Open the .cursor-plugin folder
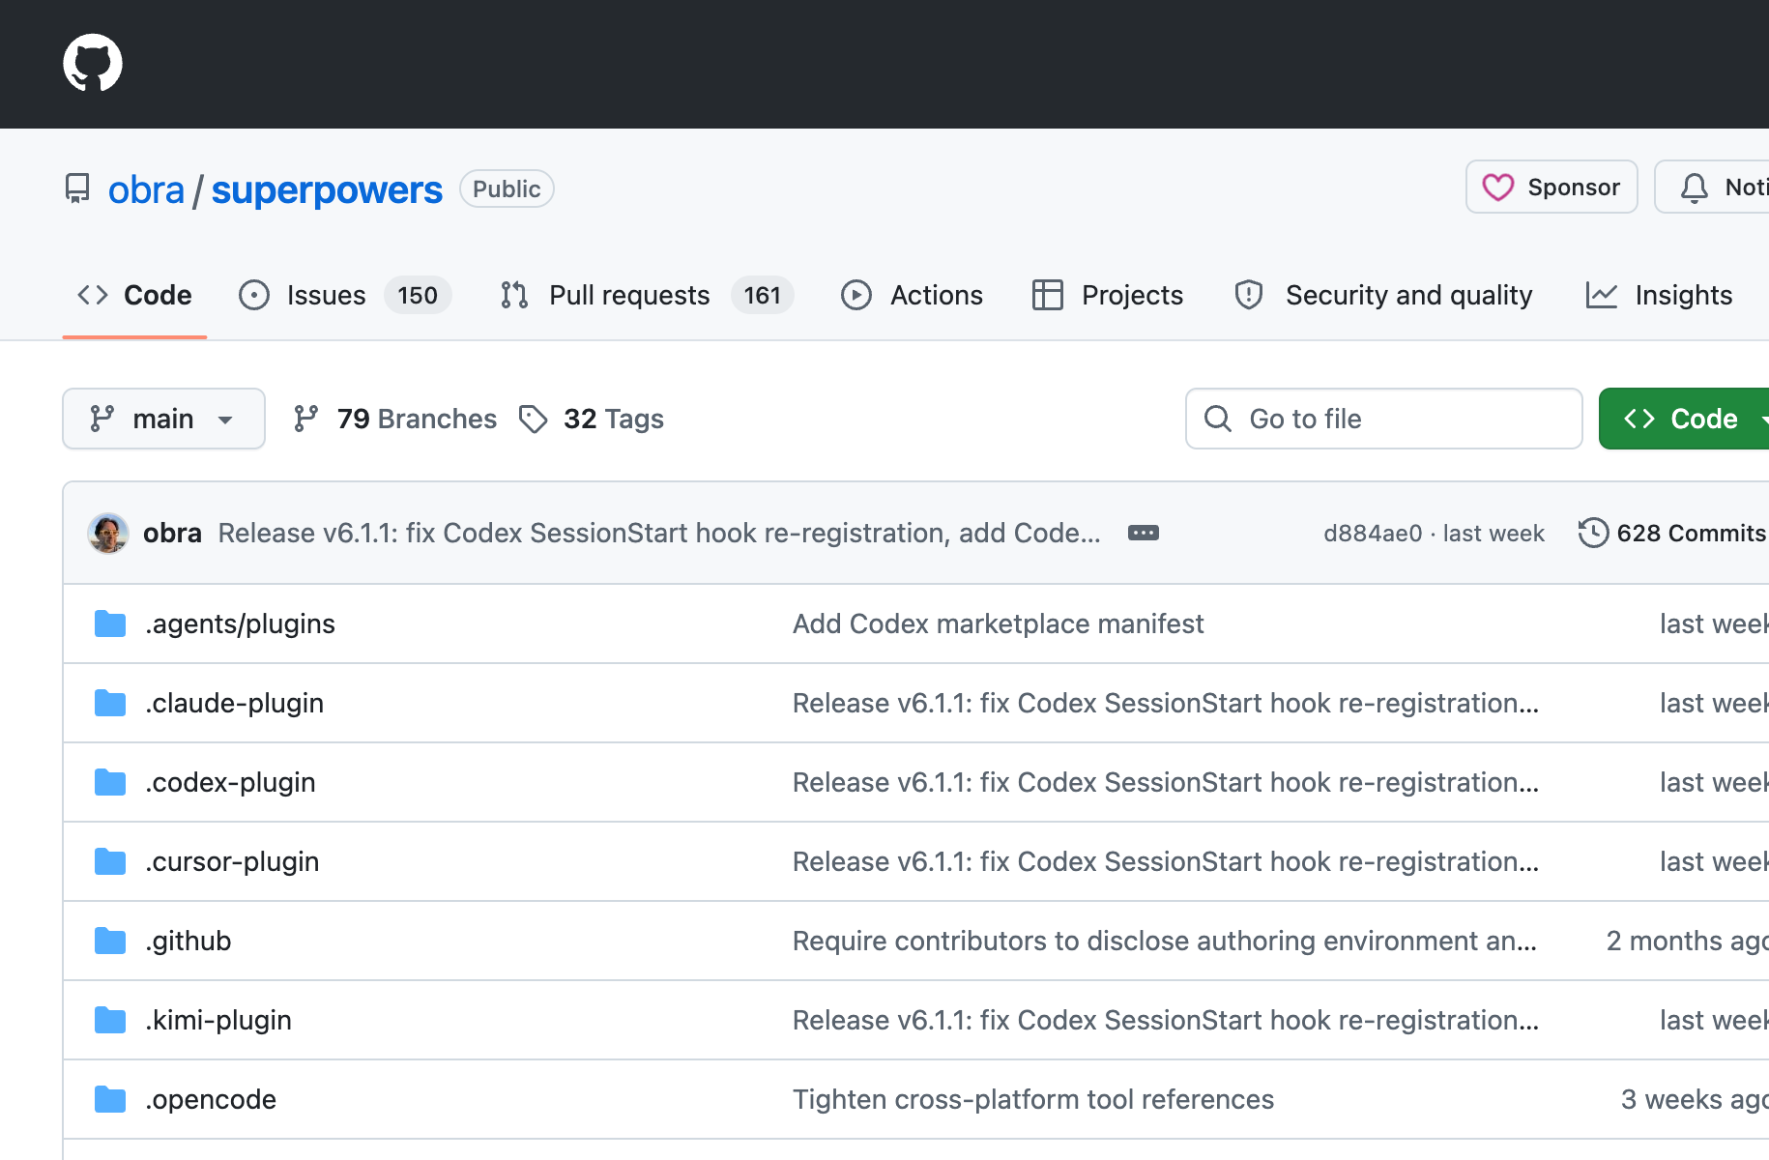Viewport: 1769px width, 1160px height. click(x=232, y=861)
